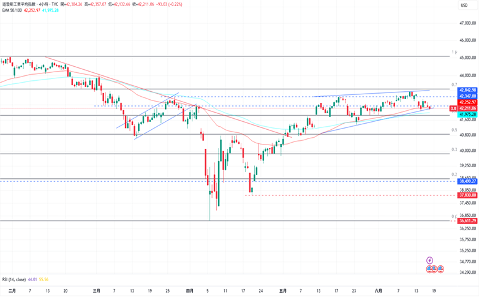Click the rightmost US flag economic event icon
Screen dimensions: 479x297
[440, 269]
